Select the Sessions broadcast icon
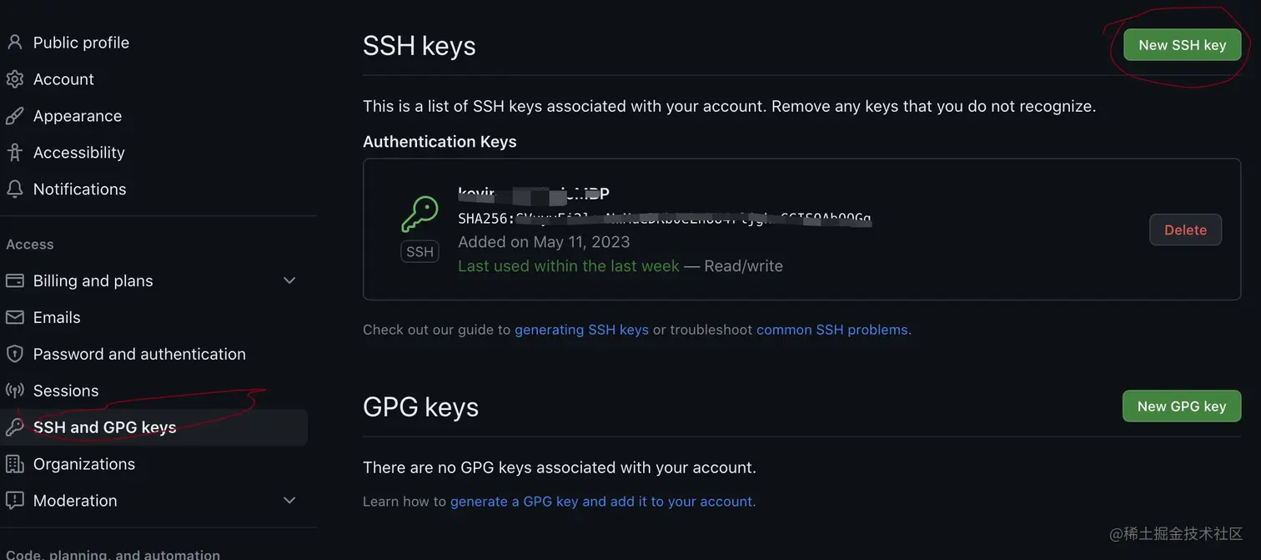1261x560 pixels. [x=14, y=390]
